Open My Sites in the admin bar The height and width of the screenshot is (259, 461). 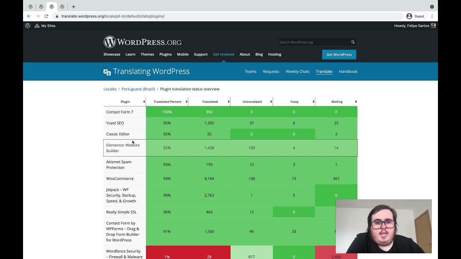click(45, 26)
